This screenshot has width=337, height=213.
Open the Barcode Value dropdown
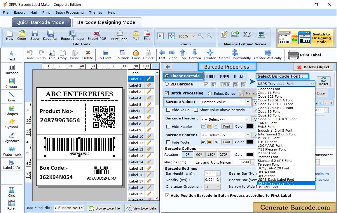pos(248,102)
